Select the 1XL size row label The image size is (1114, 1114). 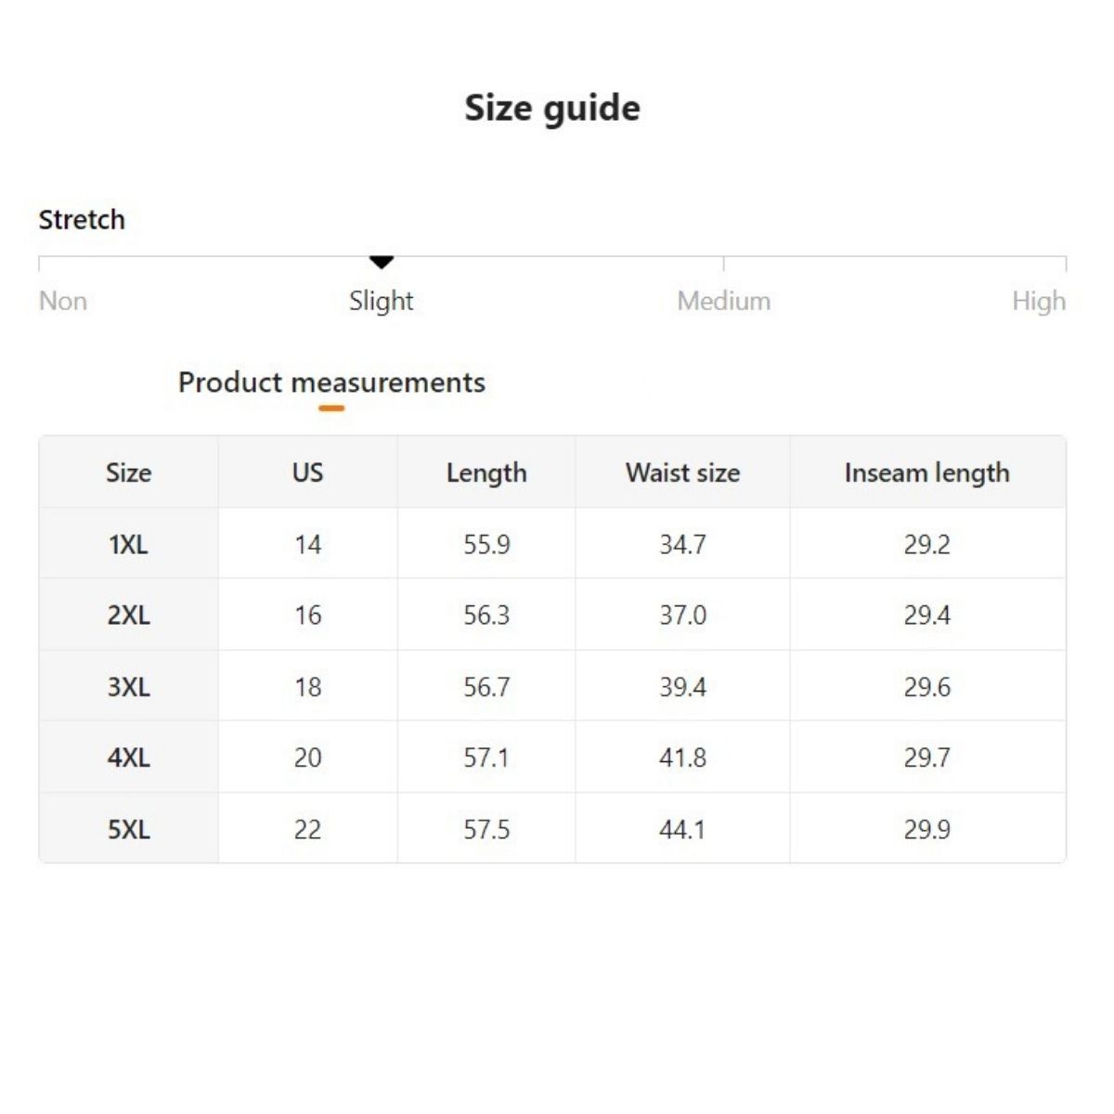128,544
